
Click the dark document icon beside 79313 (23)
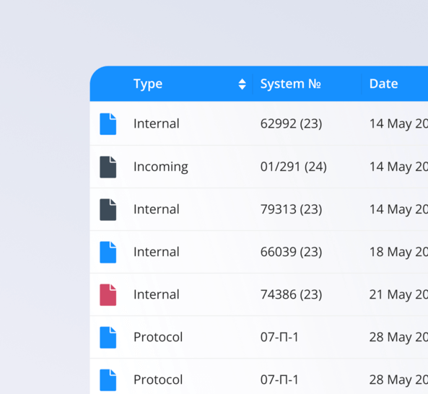coord(108,209)
